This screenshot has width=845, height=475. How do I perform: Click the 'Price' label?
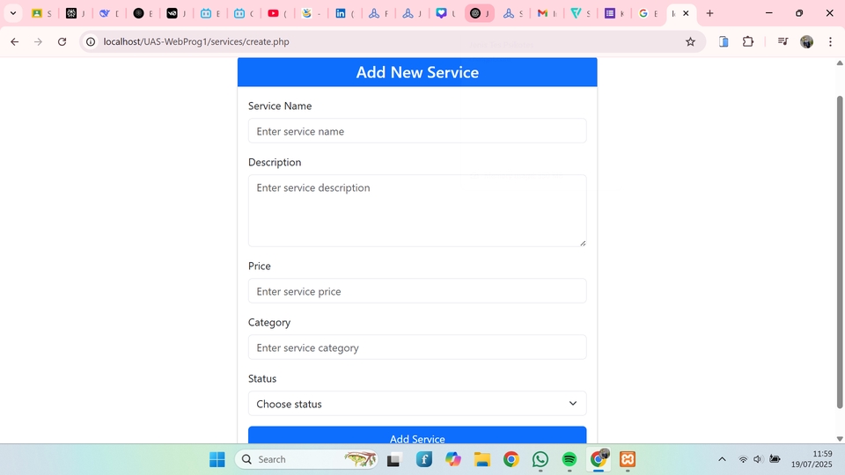tap(259, 266)
